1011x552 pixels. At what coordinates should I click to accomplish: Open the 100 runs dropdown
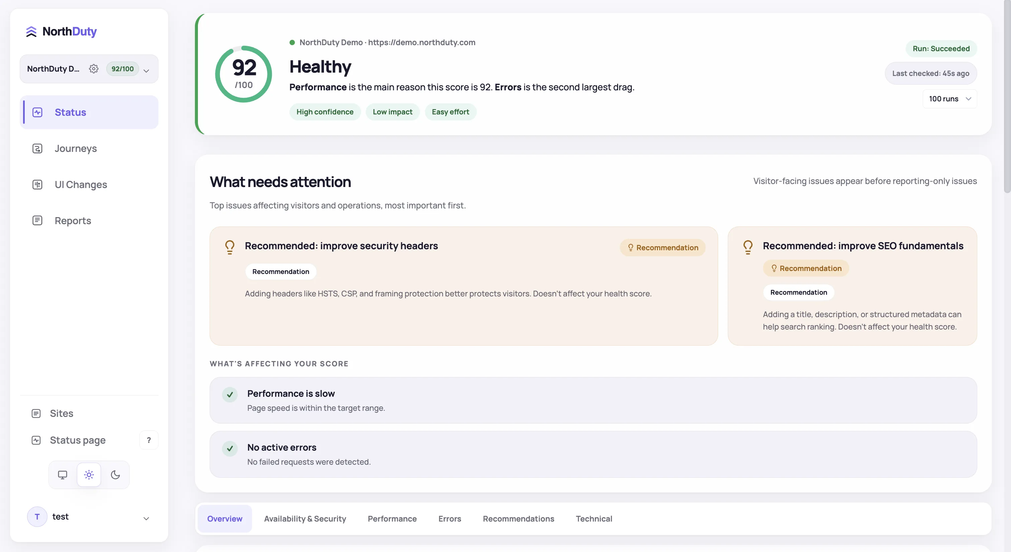click(x=950, y=99)
